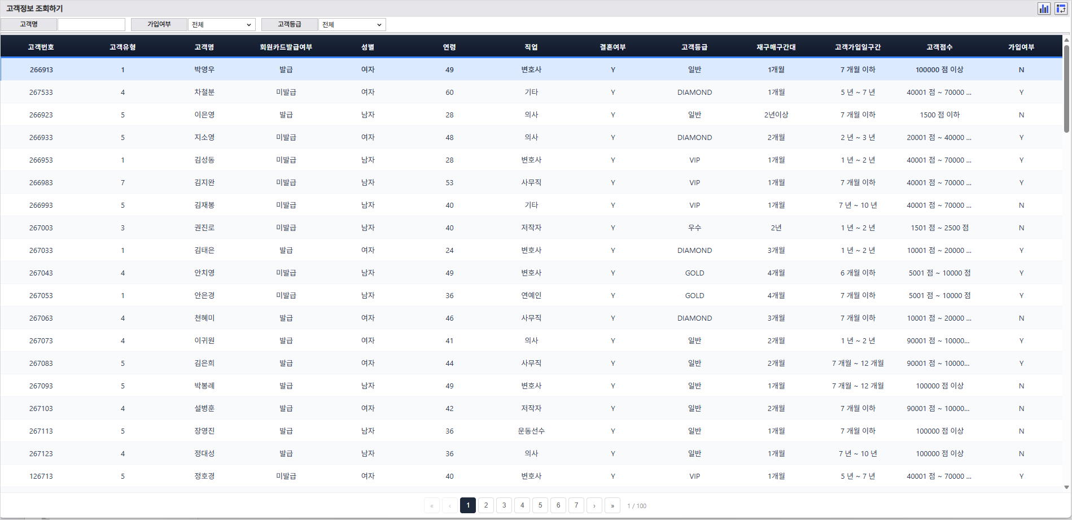Go to the first page arrow
This screenshot has height=520, width=1072.
[x=432, y=505]
